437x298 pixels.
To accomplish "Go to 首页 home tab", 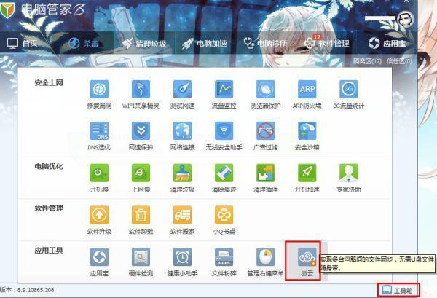I will [x=22, y=43].
